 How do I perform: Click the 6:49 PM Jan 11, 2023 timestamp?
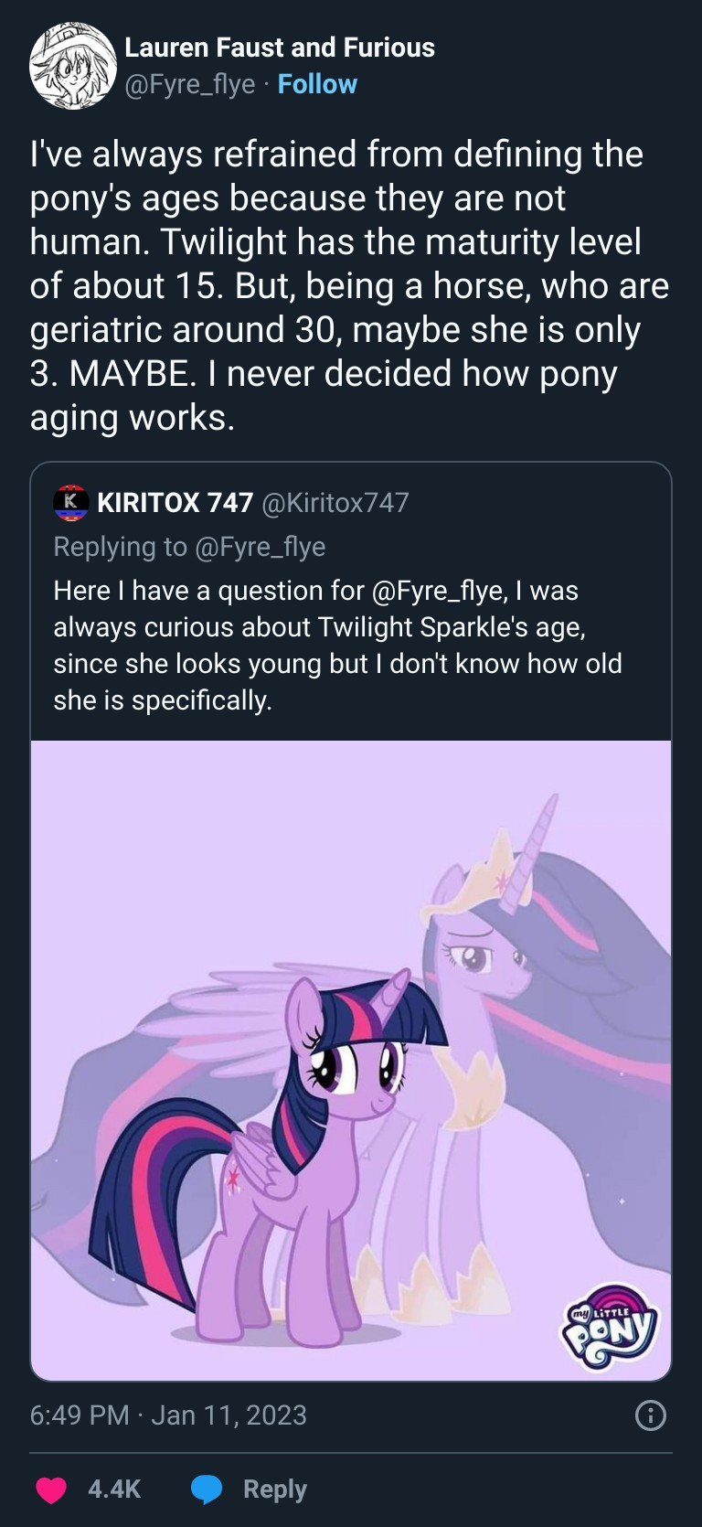[x=168, y=1415]
